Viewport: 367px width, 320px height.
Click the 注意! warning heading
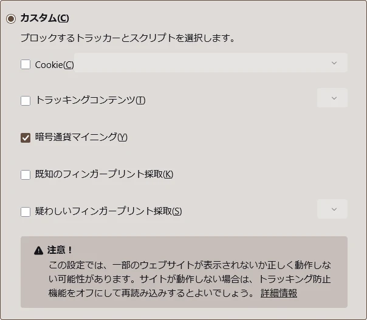pos(60,250)
